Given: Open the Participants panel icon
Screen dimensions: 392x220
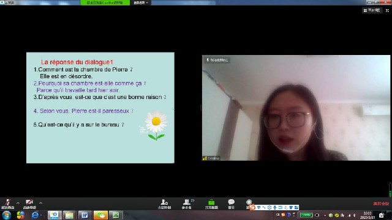Looking at the screenshot, I should pyautogui.click(x=187, y=204).
